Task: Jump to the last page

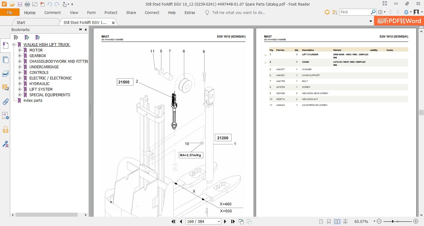Action: pyautogui.click(x=233, y=221)
